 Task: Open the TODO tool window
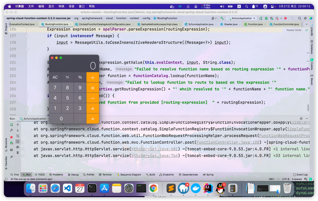click(40, 175)
